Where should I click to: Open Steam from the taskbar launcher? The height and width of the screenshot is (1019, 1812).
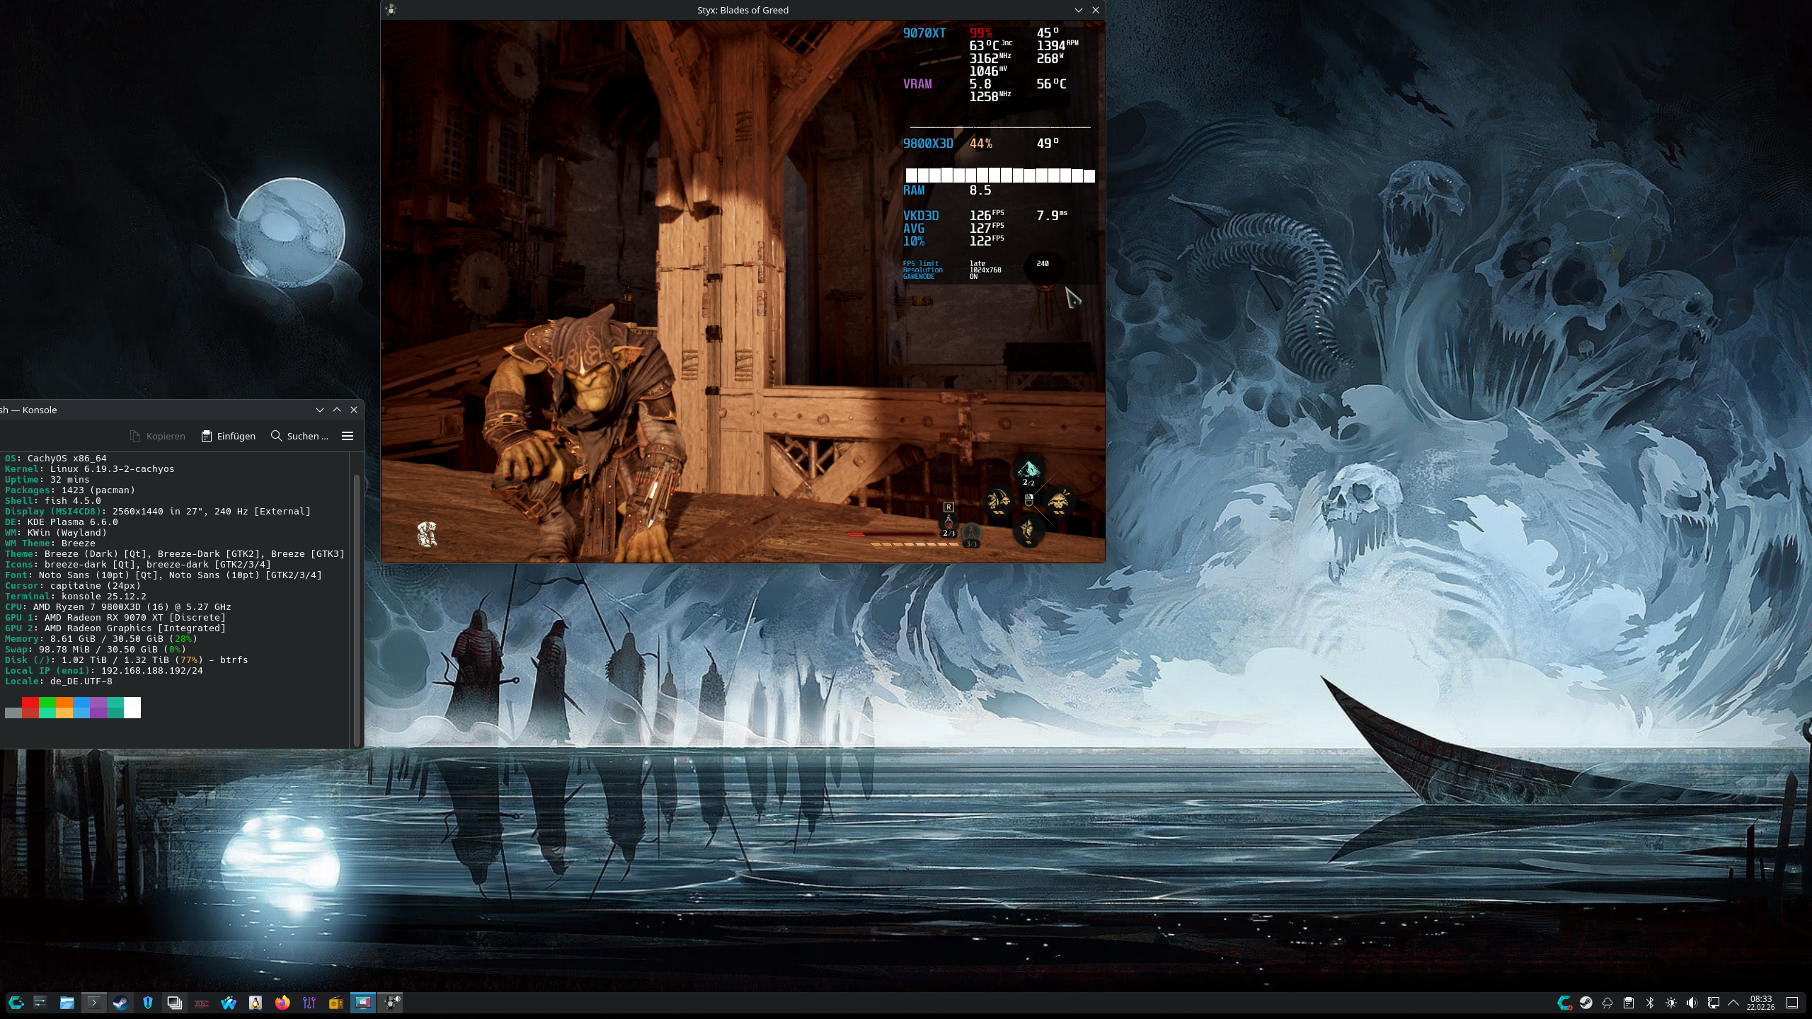pos(121,1003)
